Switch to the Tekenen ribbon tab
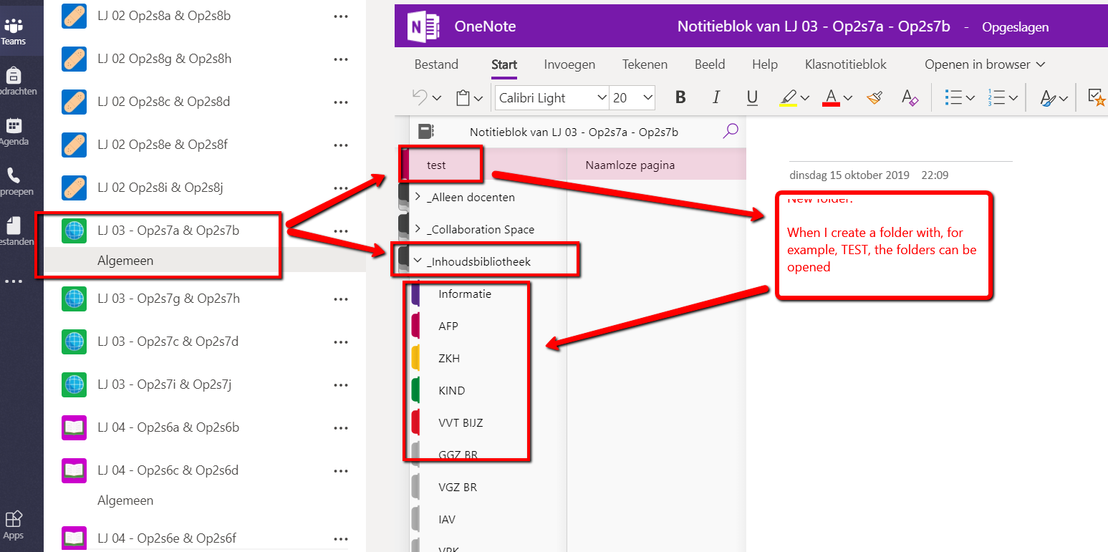The width and height of the screenshot is (1108, 552). [645, 64]
